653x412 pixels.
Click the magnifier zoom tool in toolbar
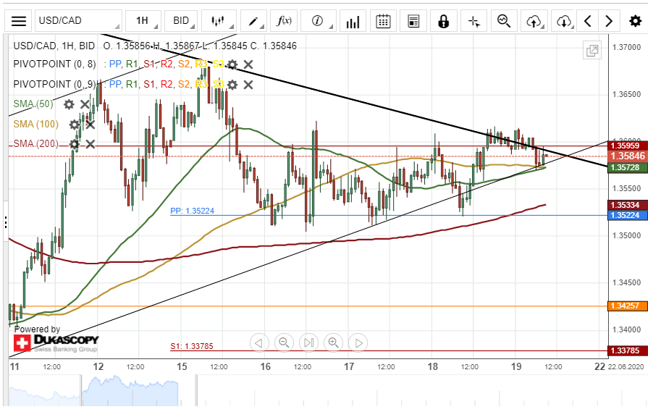pos(504,21)
